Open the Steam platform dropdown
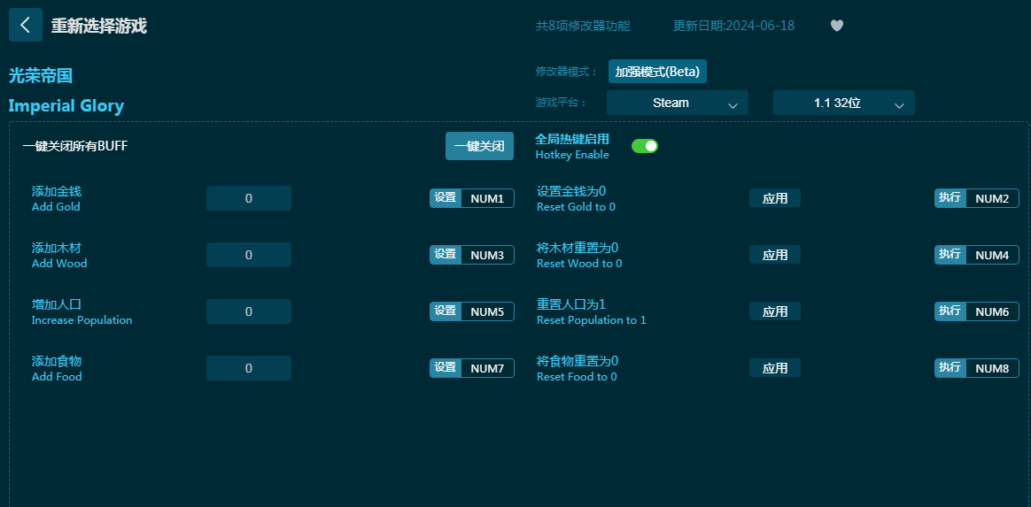This screenshot has height=507, width=1031. pos(678,103)
